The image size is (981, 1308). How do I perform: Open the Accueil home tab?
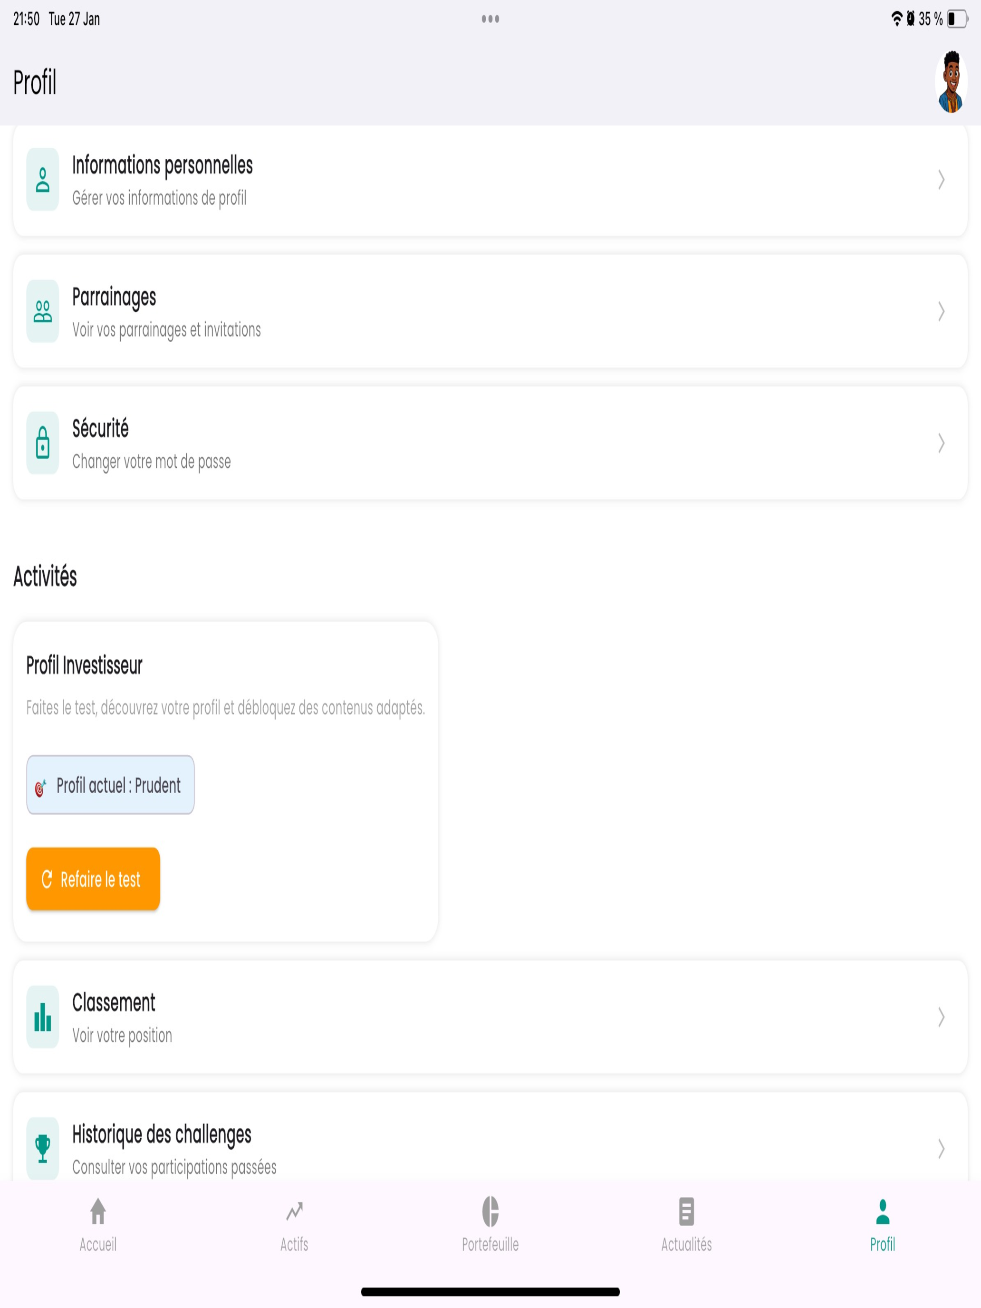tap(98, 1225)
